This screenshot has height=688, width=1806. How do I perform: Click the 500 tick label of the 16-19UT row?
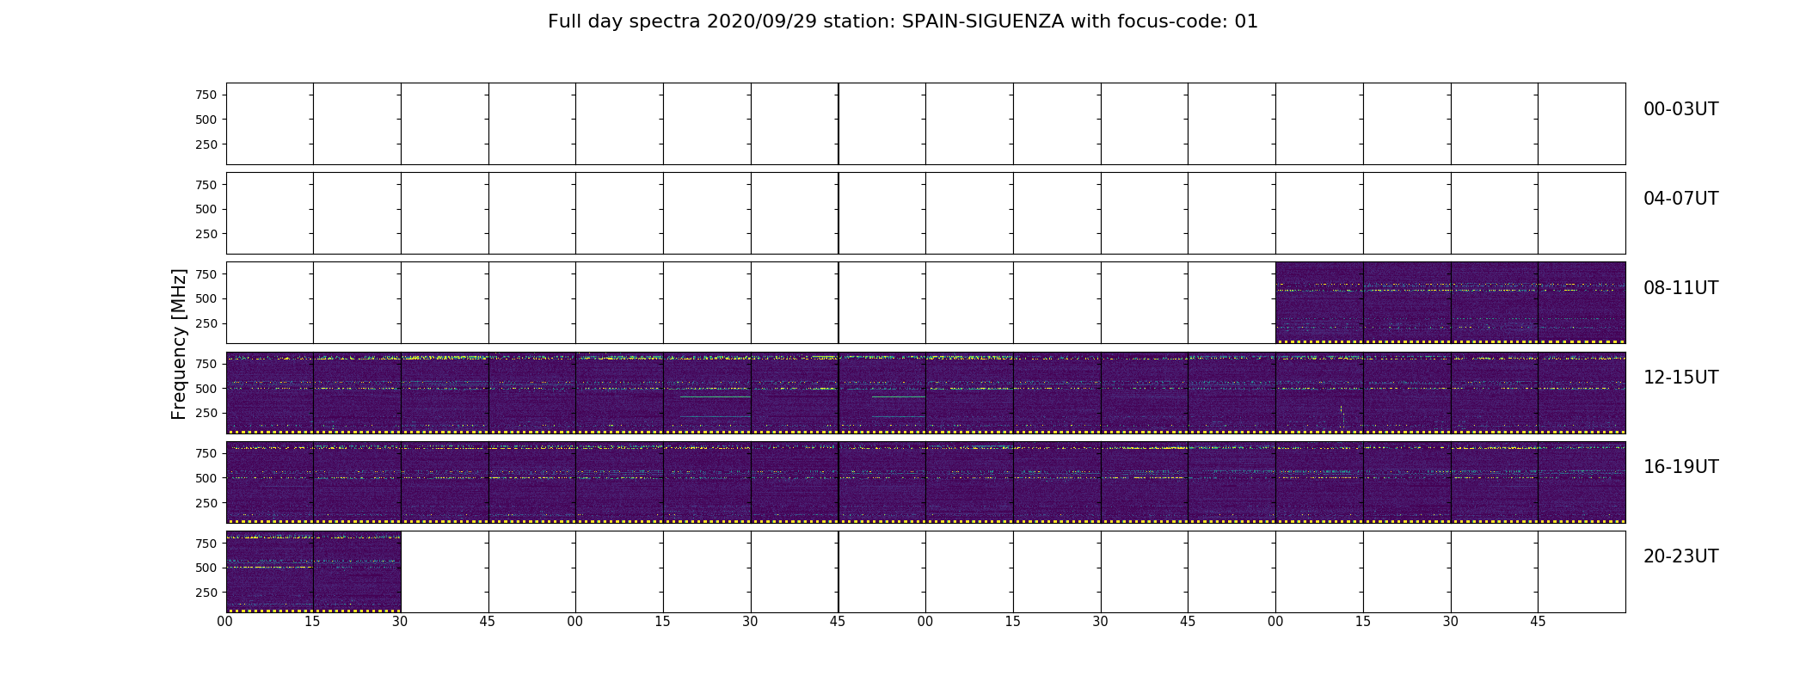206,478
